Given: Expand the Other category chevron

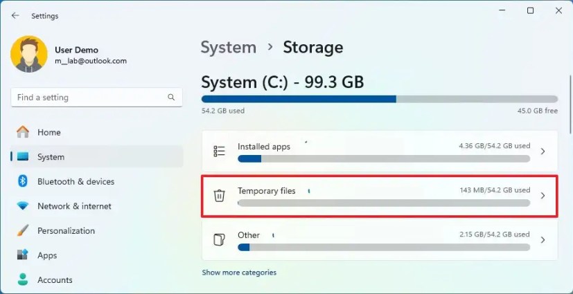Looking at the screenshot, I should (x=543, y=240).
